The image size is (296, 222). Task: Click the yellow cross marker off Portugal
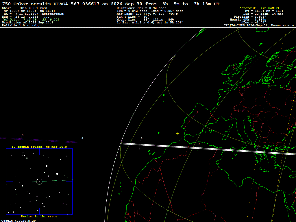(178, 134)
